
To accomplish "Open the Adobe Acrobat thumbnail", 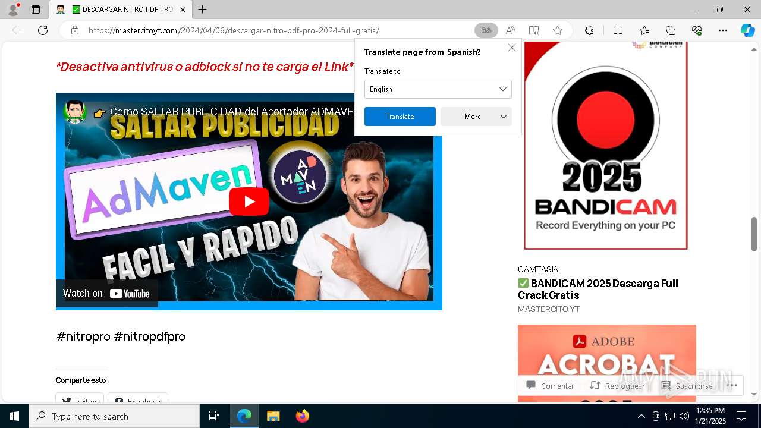I will point(607,363).
